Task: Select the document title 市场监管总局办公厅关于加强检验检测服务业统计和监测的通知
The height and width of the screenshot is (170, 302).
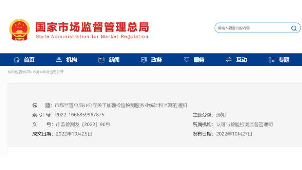Action: pos(121,105)
